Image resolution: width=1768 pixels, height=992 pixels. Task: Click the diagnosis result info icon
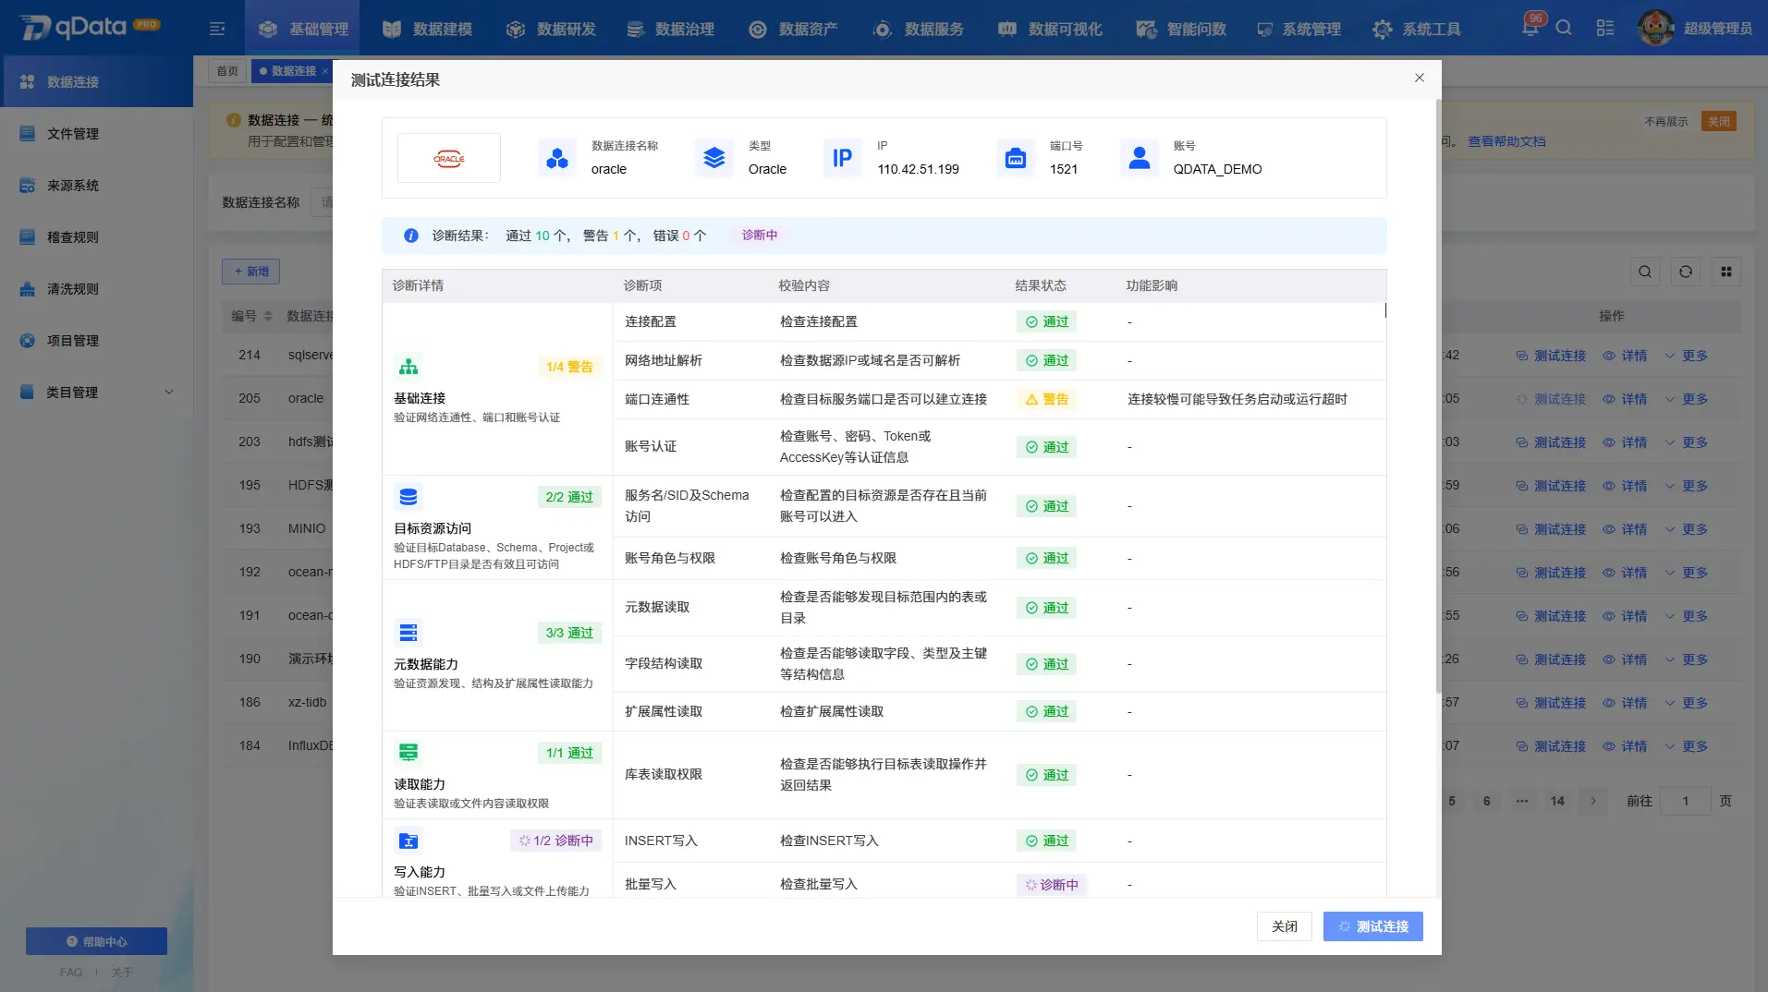pyautogui.click(x=411, y=236)
